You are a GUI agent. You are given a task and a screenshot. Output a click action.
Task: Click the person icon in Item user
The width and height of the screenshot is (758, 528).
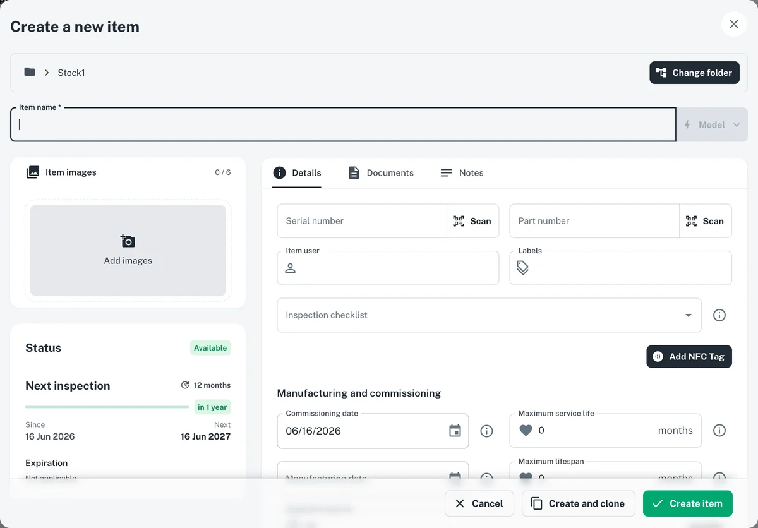291,268
